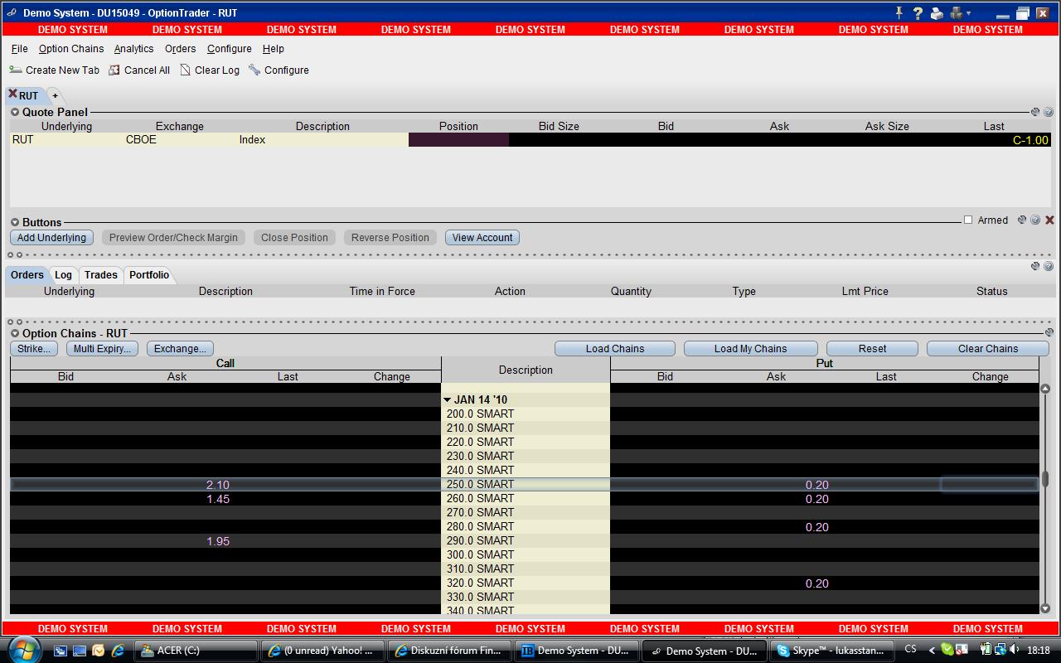Image resolution: width=1061 pixels, height=663 pixels.
Task: Switch to the Trades tab
Action: (100, 275)
